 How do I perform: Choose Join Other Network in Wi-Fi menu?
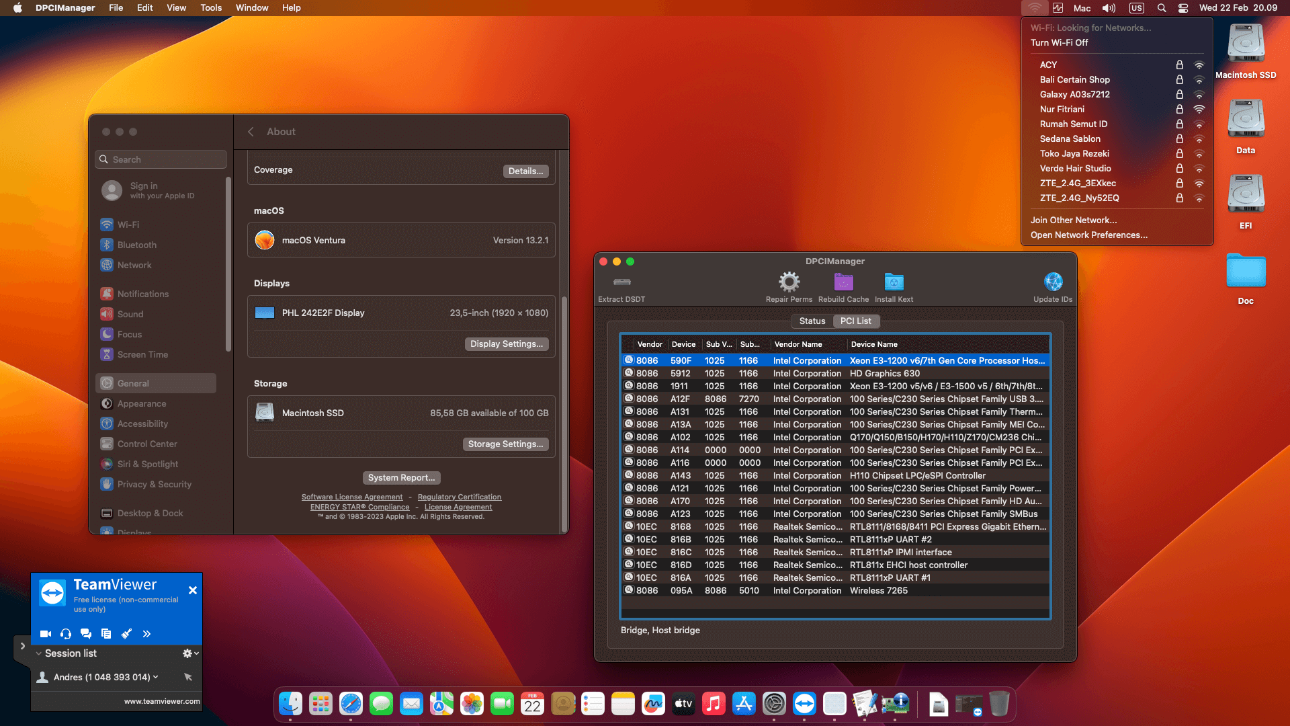pos(1074,220)
